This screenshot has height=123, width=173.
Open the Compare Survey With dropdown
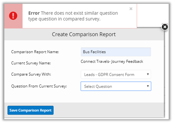pos(116,74)
